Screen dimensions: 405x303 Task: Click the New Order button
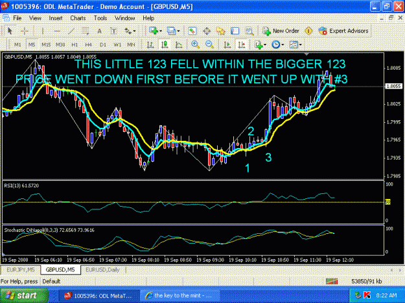tap(281, 31)
